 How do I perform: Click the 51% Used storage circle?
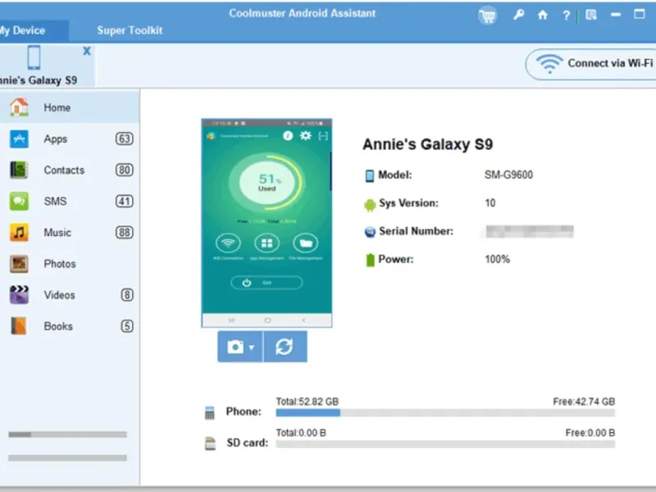(267, 182)
